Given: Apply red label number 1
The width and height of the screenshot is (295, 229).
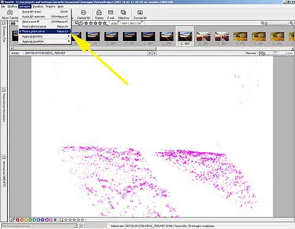Looking at the screenshot, I should click(x=18, y=220).
